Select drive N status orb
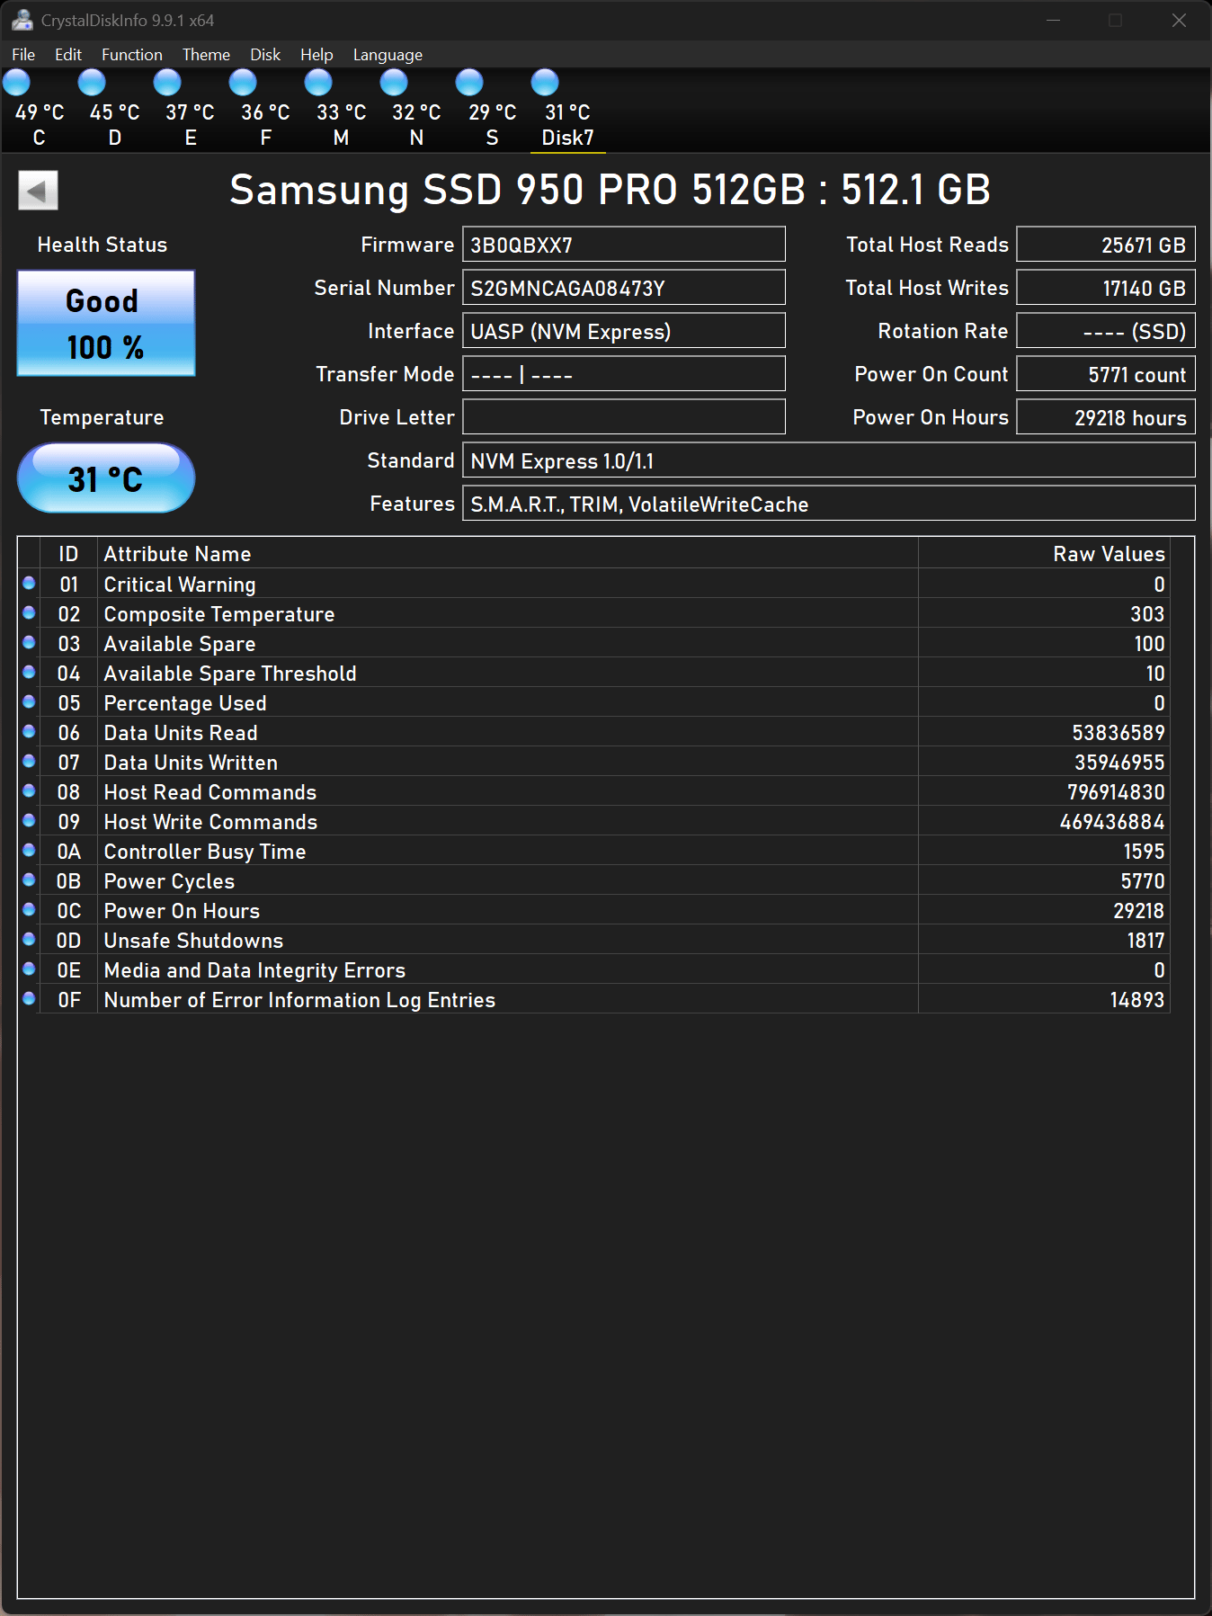The width and height of the screenshot is (1212, 1616). pos(394,83)
